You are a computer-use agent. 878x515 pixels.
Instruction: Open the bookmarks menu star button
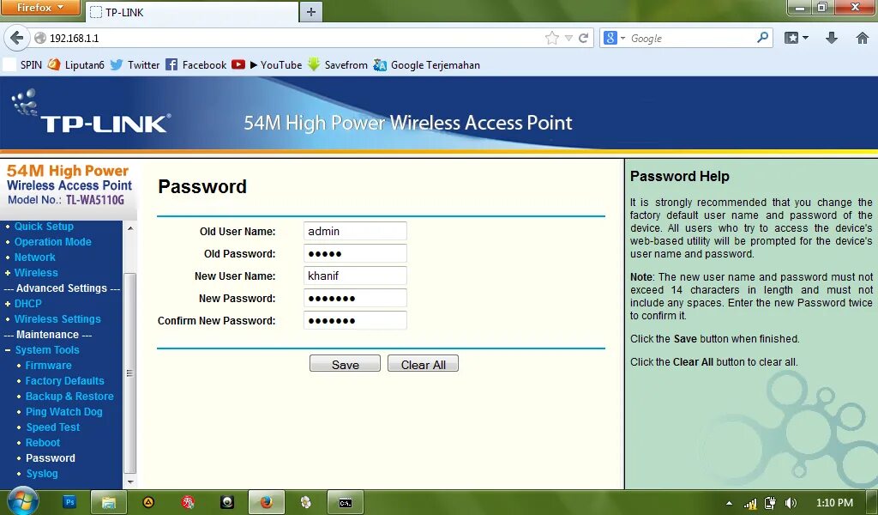click(797, 38)
